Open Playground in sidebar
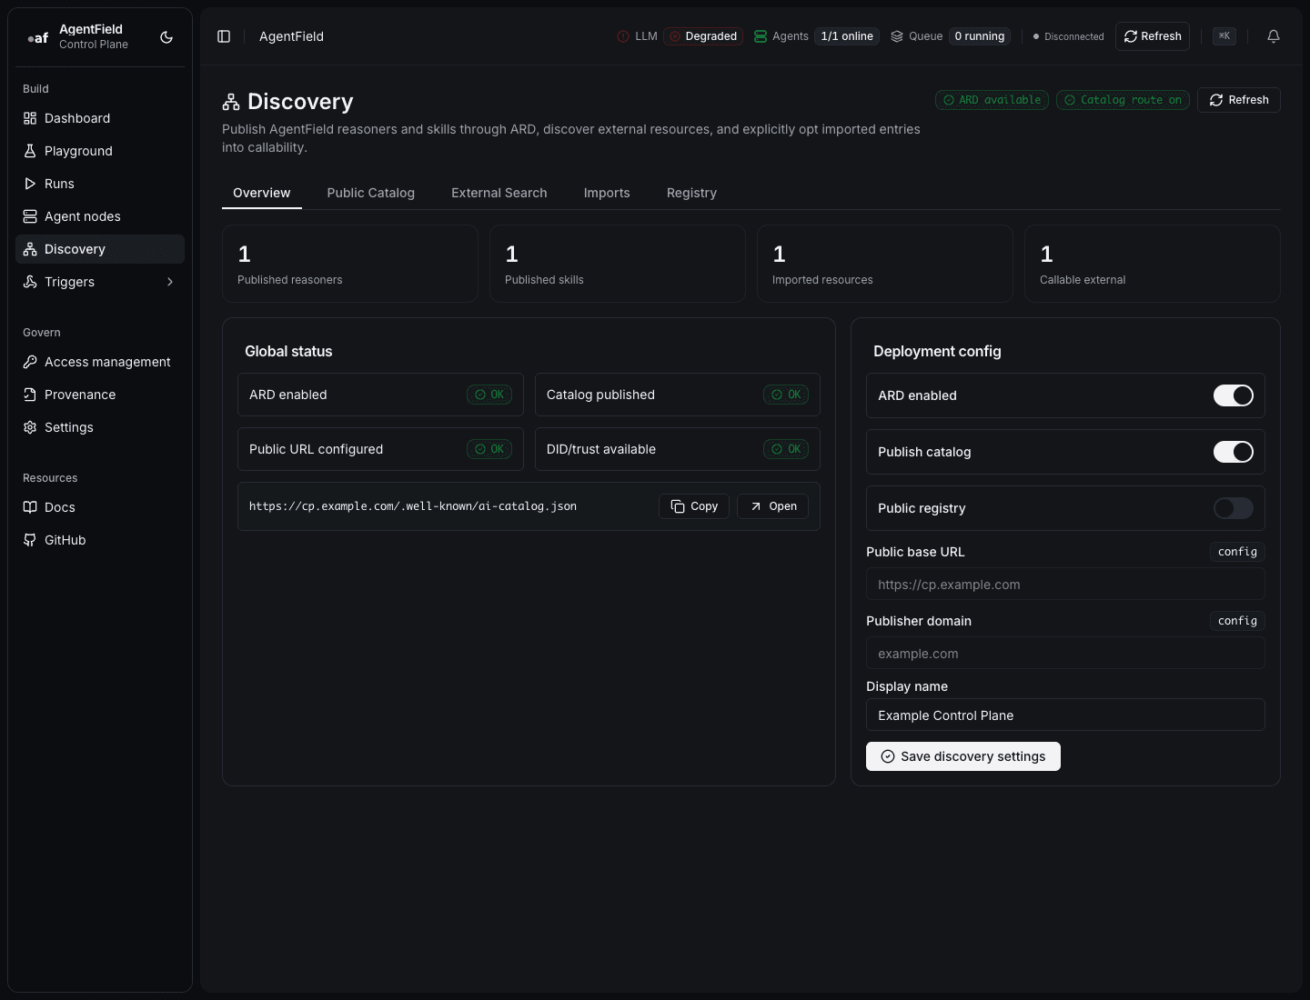Viewport: 1310px width, 1000px height. point(100,151)
